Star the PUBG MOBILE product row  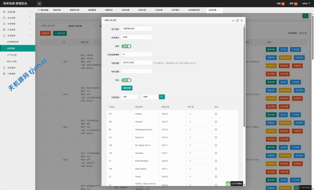(216, 161)
